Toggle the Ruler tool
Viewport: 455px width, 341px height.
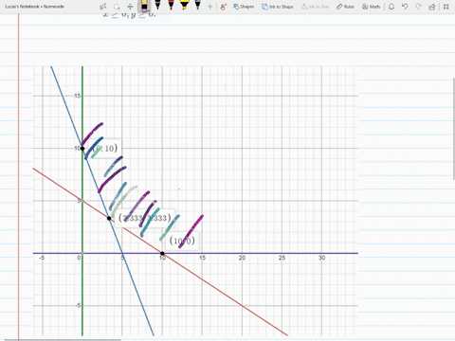[345, 7]
